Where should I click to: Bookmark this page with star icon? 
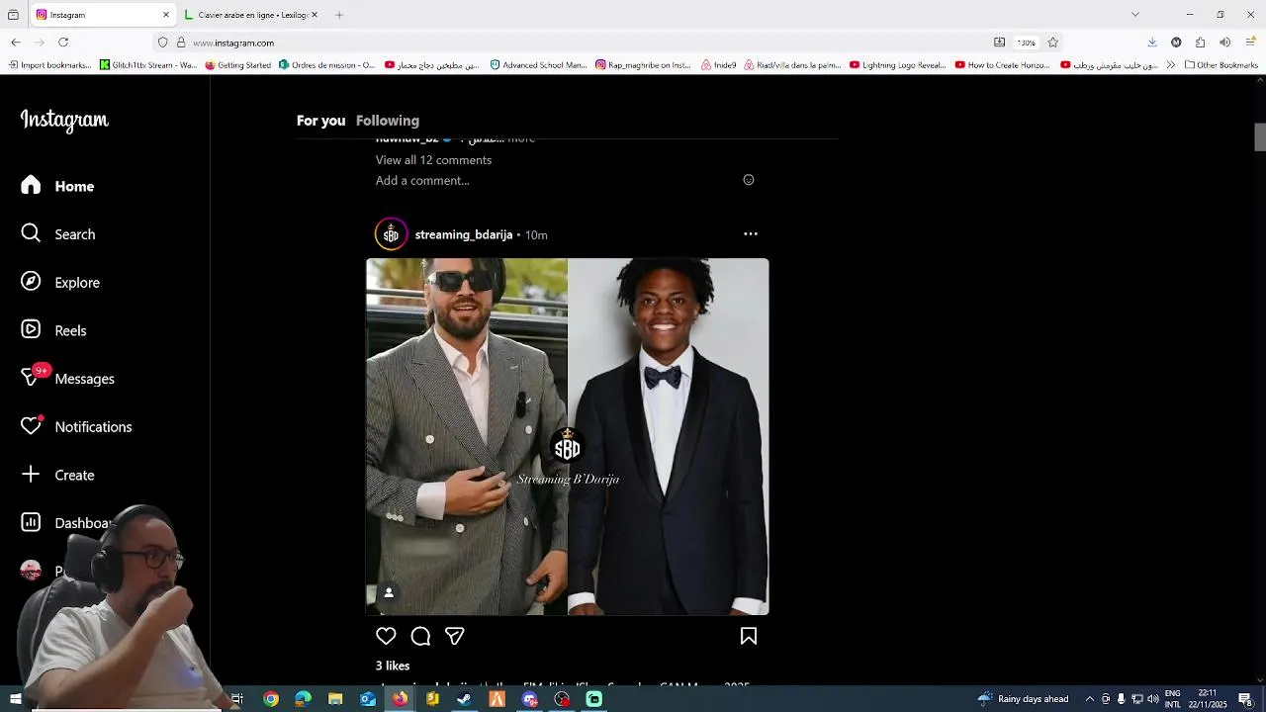(1052, 43)
